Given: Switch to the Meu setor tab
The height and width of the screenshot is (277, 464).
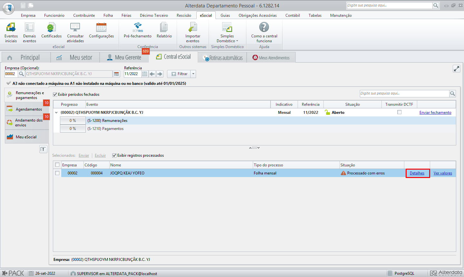Looking at the screenshot, I should [x=75, y=57].
